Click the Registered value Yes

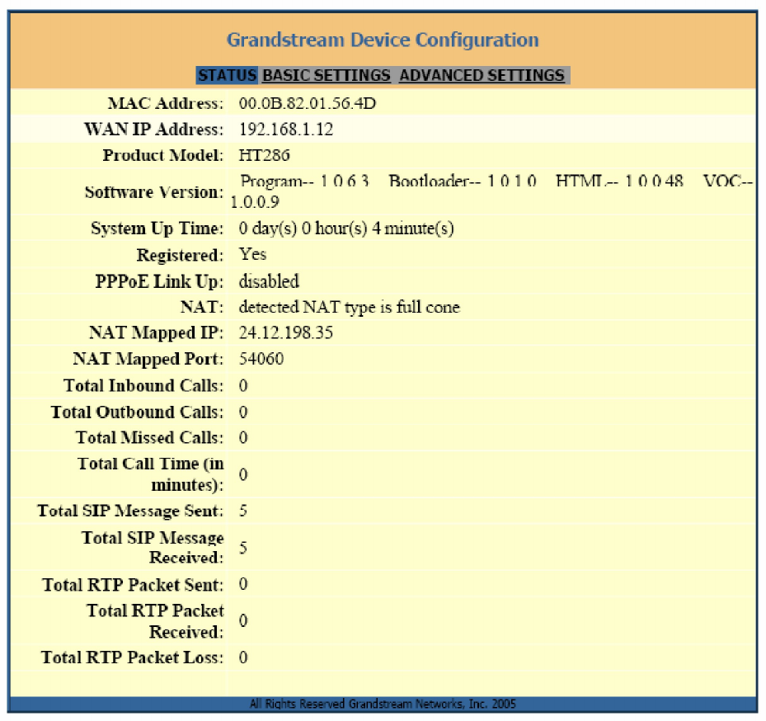252,254
